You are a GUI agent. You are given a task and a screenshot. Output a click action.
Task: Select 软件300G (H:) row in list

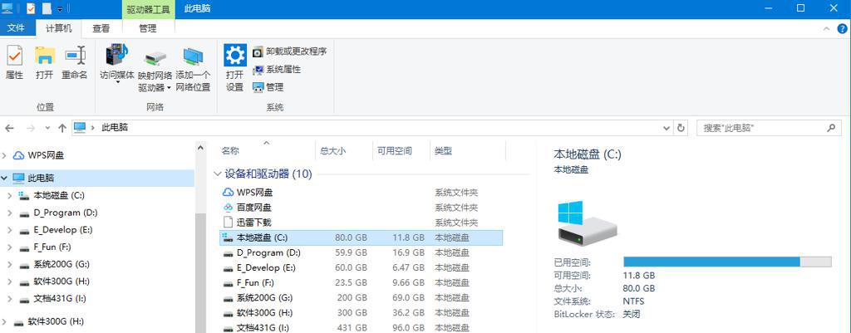pyautogui.click(x=361, y=313)
